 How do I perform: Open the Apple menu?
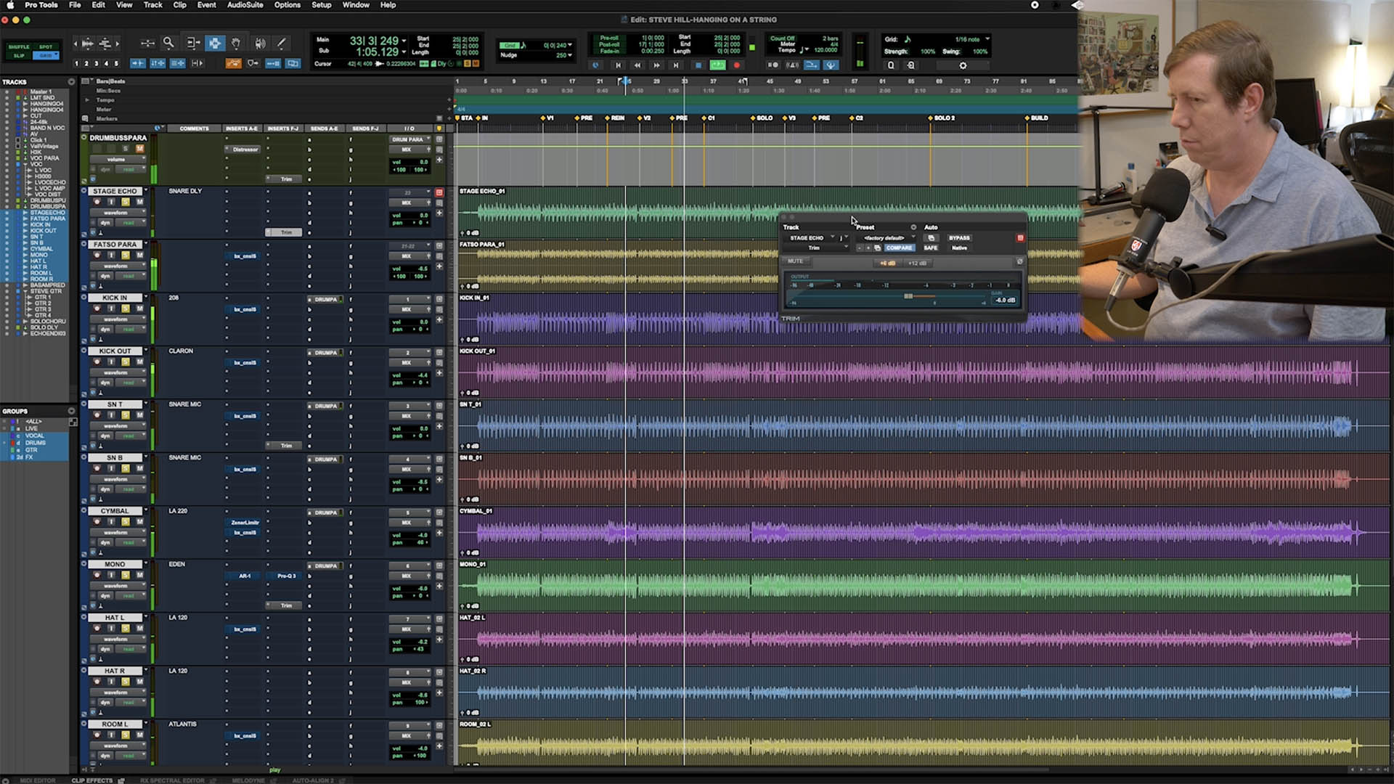pos(10,5)
